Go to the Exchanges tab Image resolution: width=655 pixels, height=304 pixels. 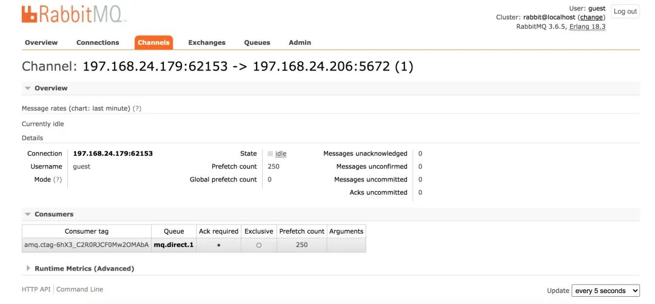click(x=207, y=42)
